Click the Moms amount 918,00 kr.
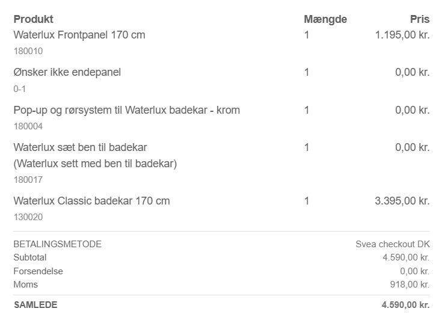This screenshot has width=445, height=323. [x=410, y=285]
